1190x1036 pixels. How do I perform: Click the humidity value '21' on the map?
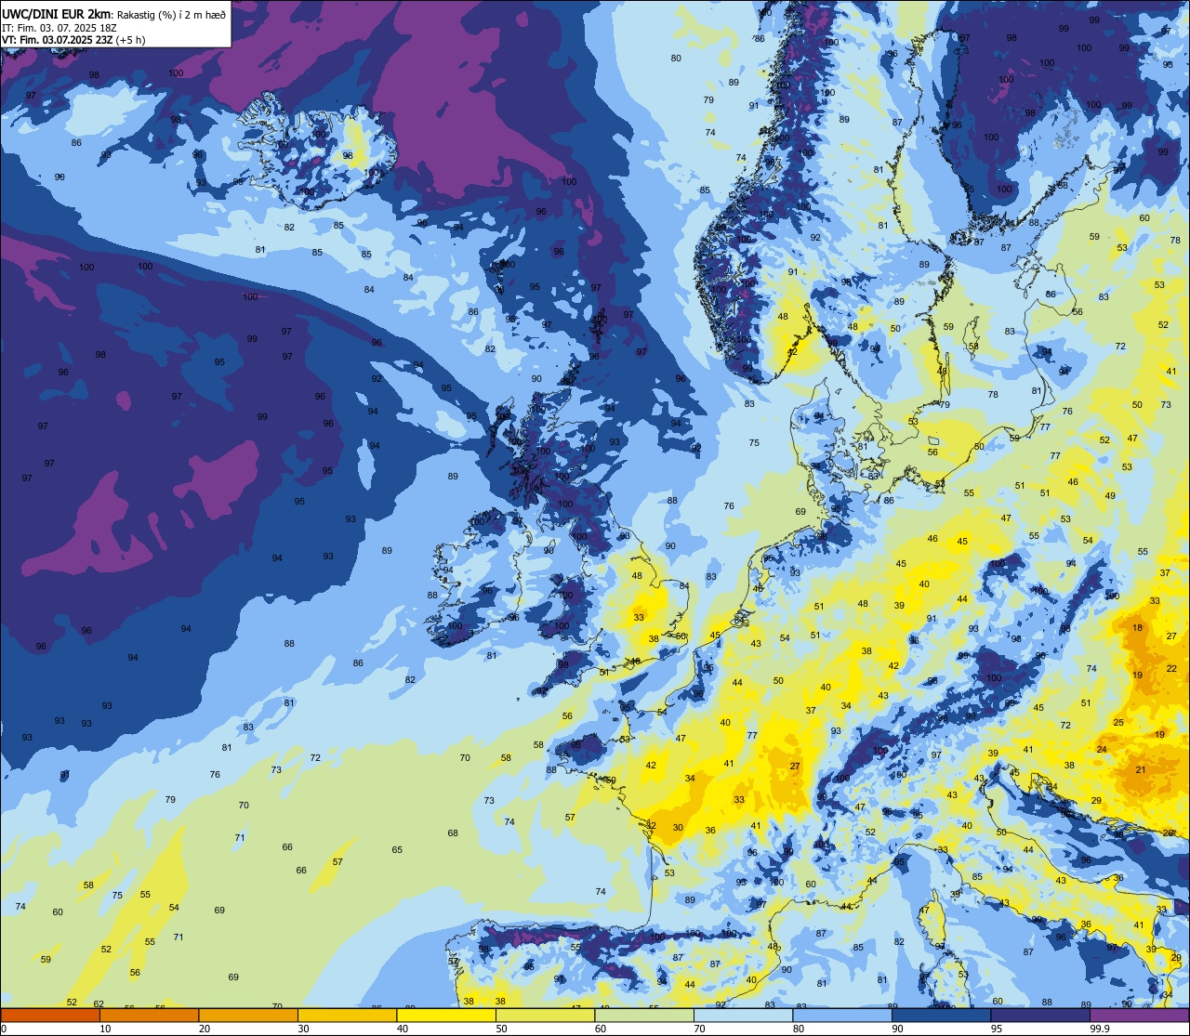tap(1141, 769)
